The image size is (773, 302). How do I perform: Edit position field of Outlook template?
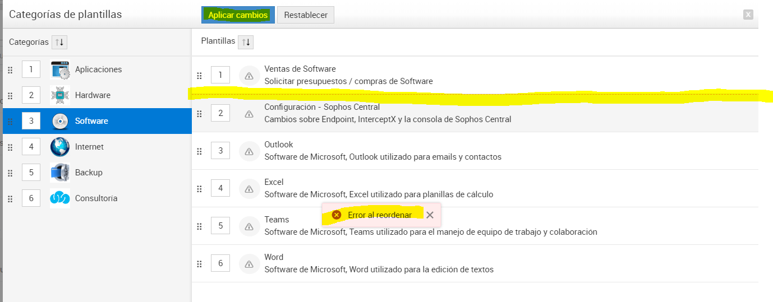coord(220,151)
